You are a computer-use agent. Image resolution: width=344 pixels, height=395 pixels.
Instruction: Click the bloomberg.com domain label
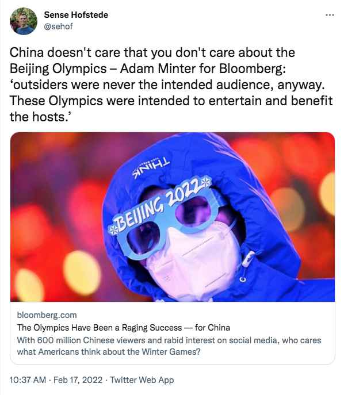click(47, 315)
